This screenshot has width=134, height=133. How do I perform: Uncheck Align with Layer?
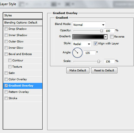95,44
